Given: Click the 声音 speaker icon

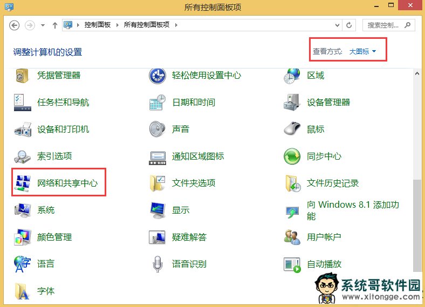Looking at the screenshot, I should tap(157, 129).
